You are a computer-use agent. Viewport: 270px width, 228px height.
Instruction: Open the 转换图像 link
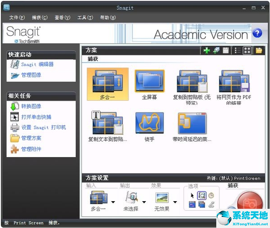tap(31, 106)
